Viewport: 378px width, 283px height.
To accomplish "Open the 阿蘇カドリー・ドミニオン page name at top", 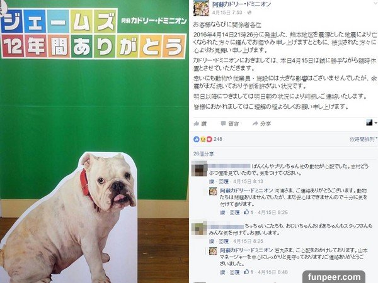I will pos(241,4).
